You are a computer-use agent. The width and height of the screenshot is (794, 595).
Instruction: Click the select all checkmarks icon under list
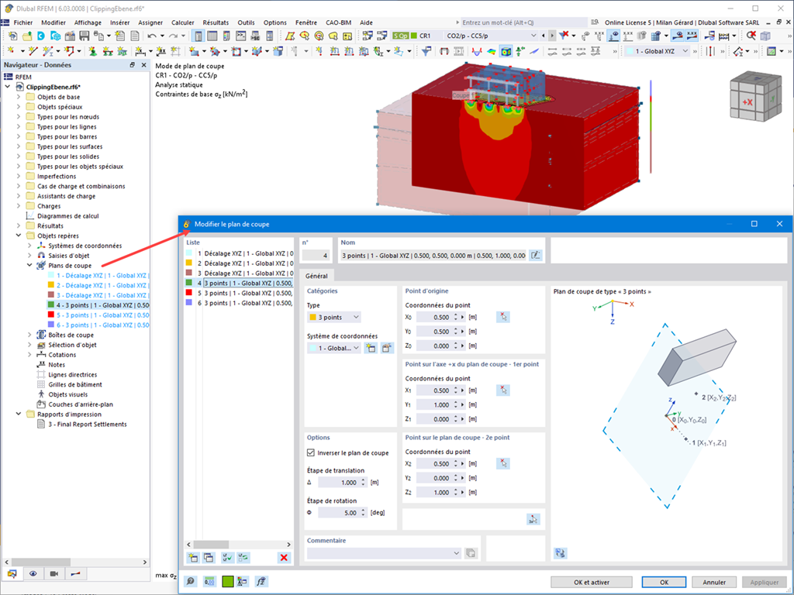tap(227, 558)
